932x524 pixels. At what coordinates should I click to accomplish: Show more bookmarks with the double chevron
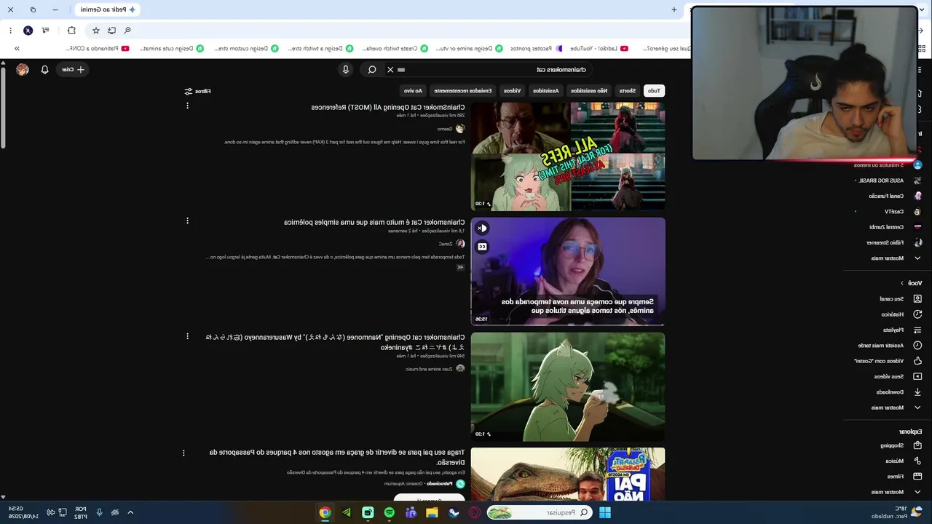click(17, 49)
